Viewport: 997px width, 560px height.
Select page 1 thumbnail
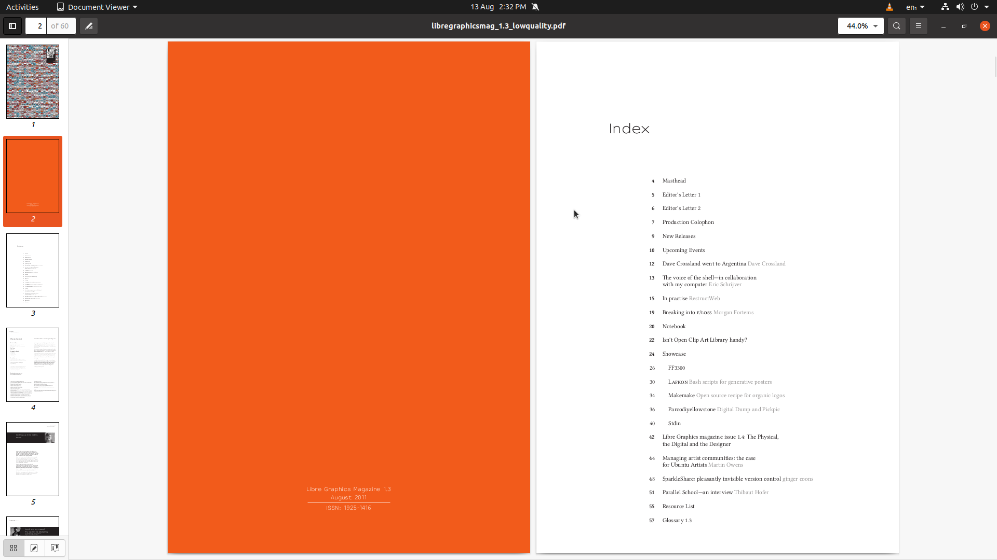pos(32,81)
